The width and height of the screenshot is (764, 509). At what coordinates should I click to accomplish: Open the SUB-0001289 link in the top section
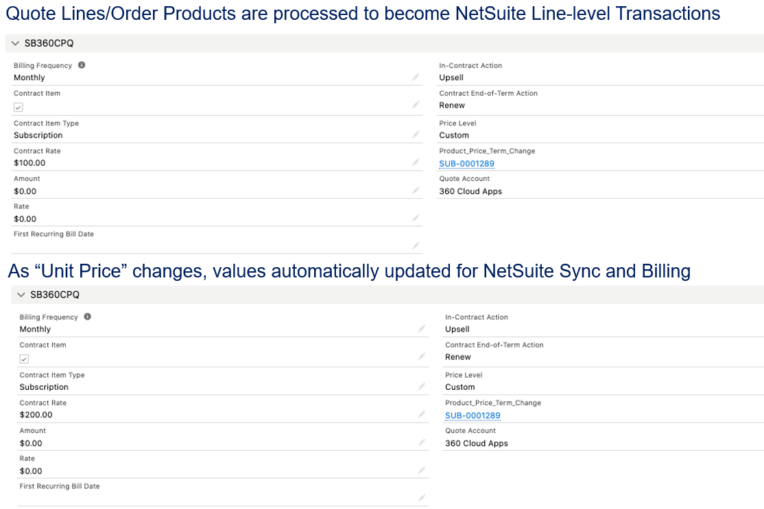coord(466,164)
